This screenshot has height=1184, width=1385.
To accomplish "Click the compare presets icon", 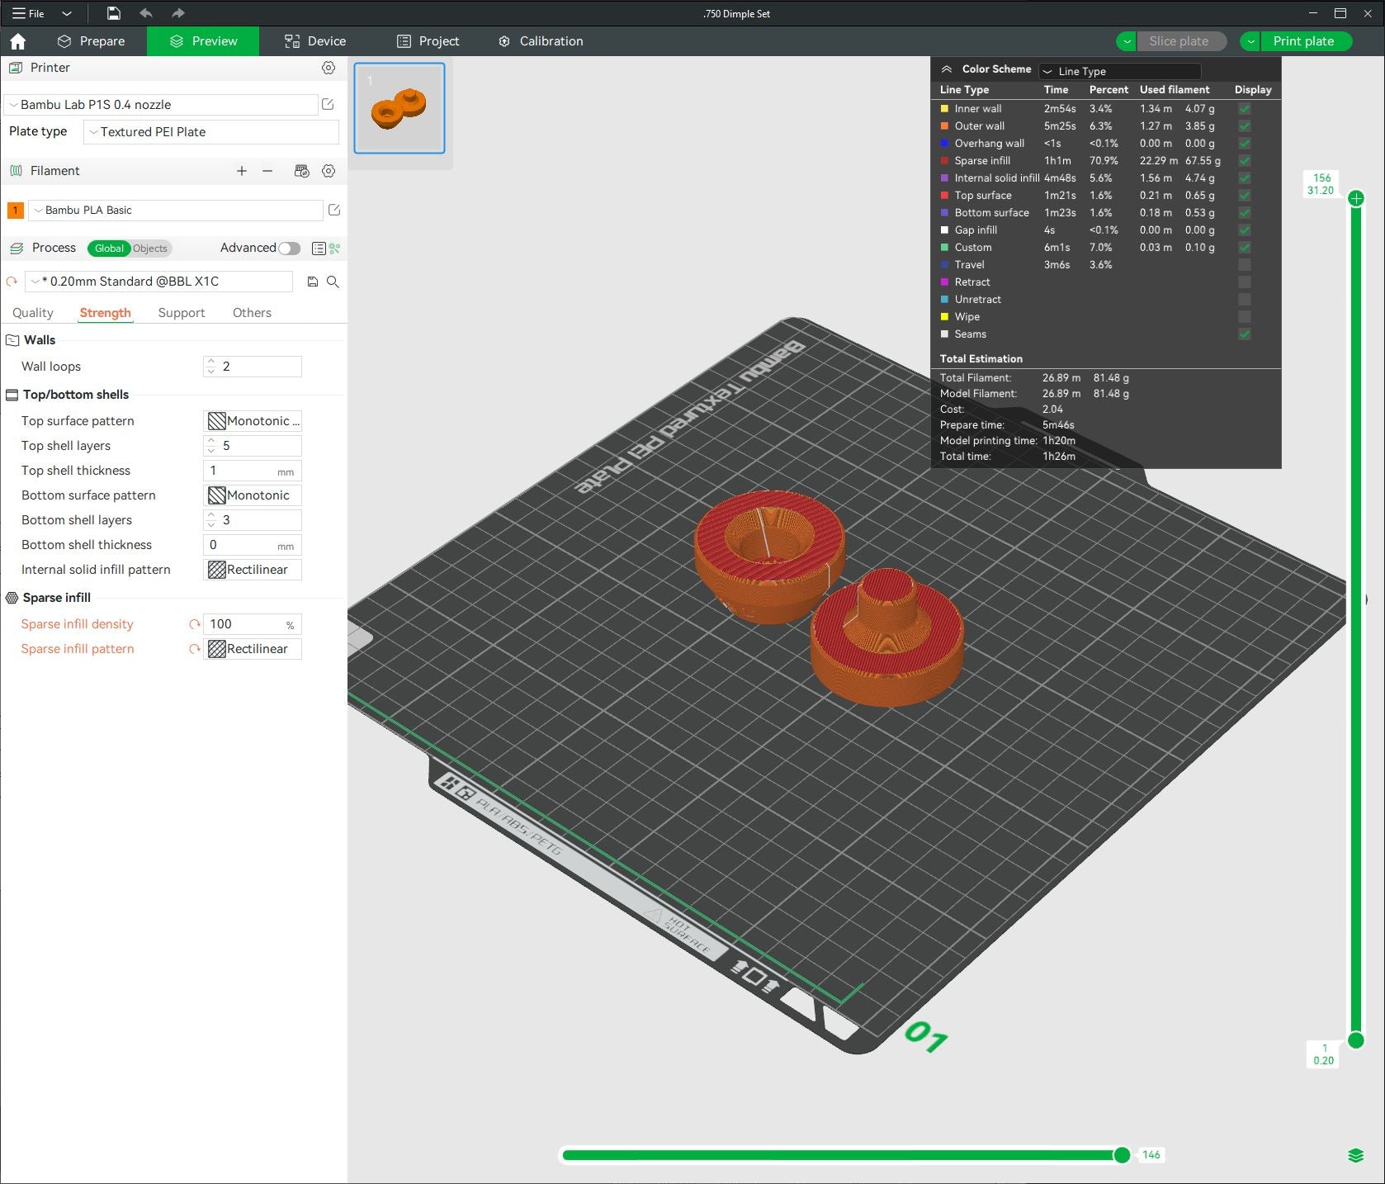I will coord(335,249).
